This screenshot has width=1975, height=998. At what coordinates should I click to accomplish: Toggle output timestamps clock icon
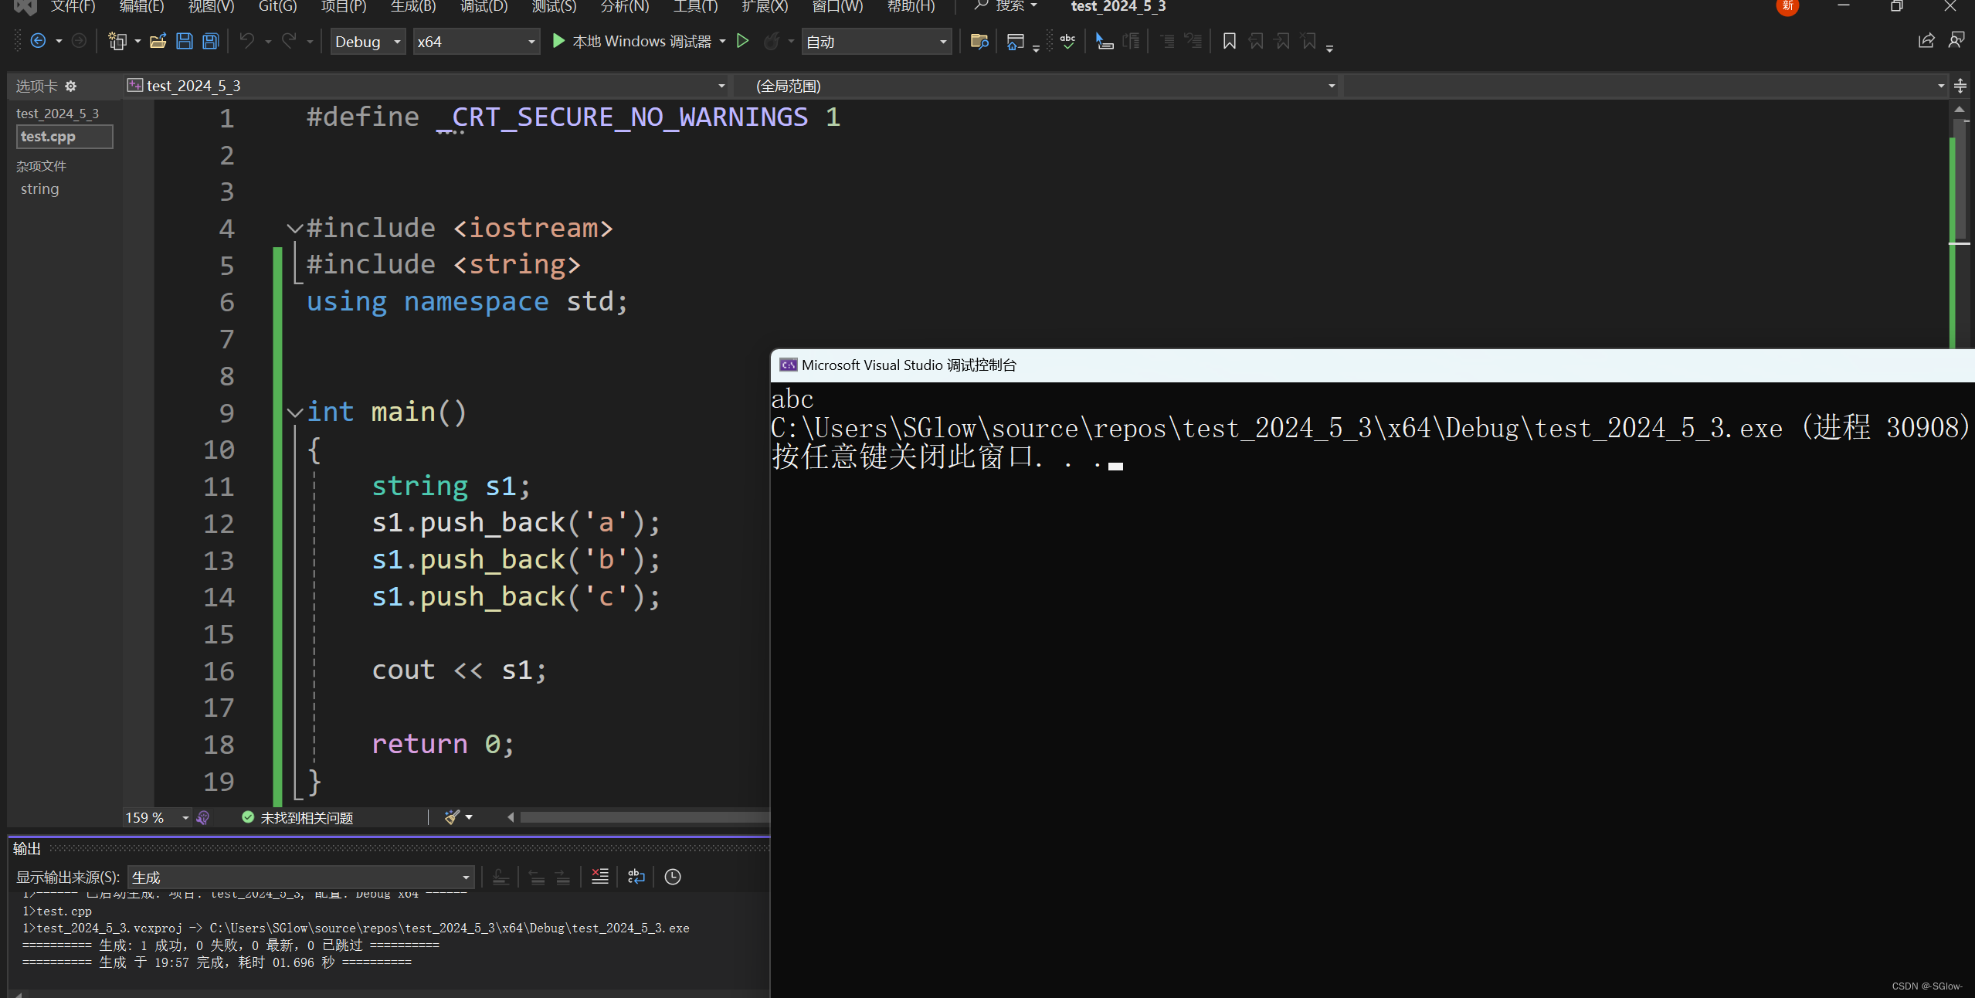click(673, 877)
